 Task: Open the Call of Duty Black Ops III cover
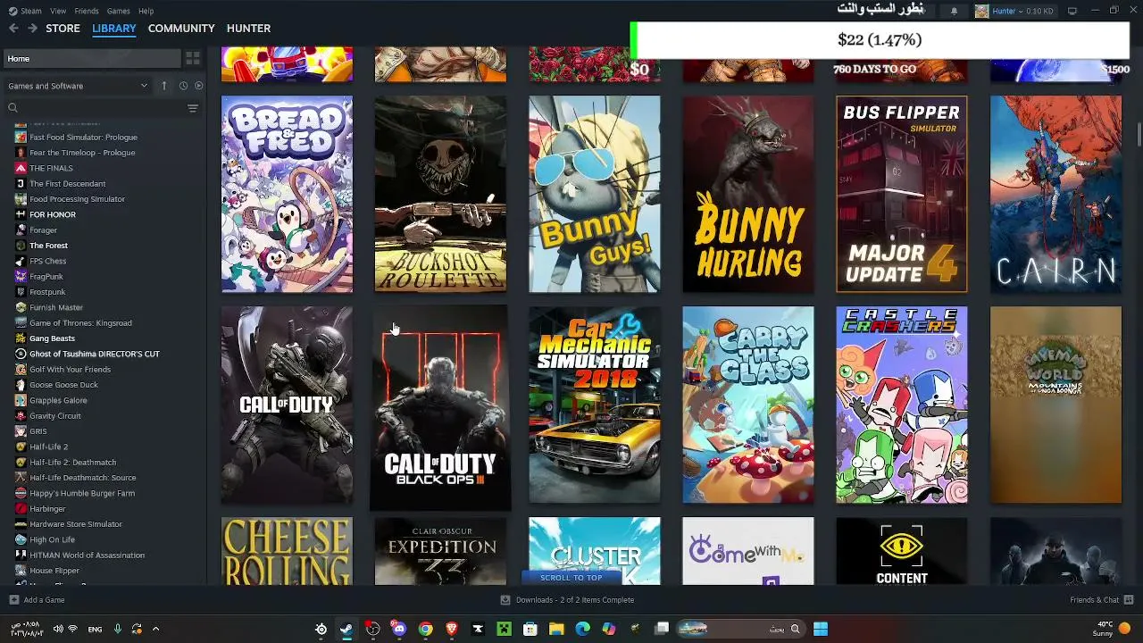440,408
